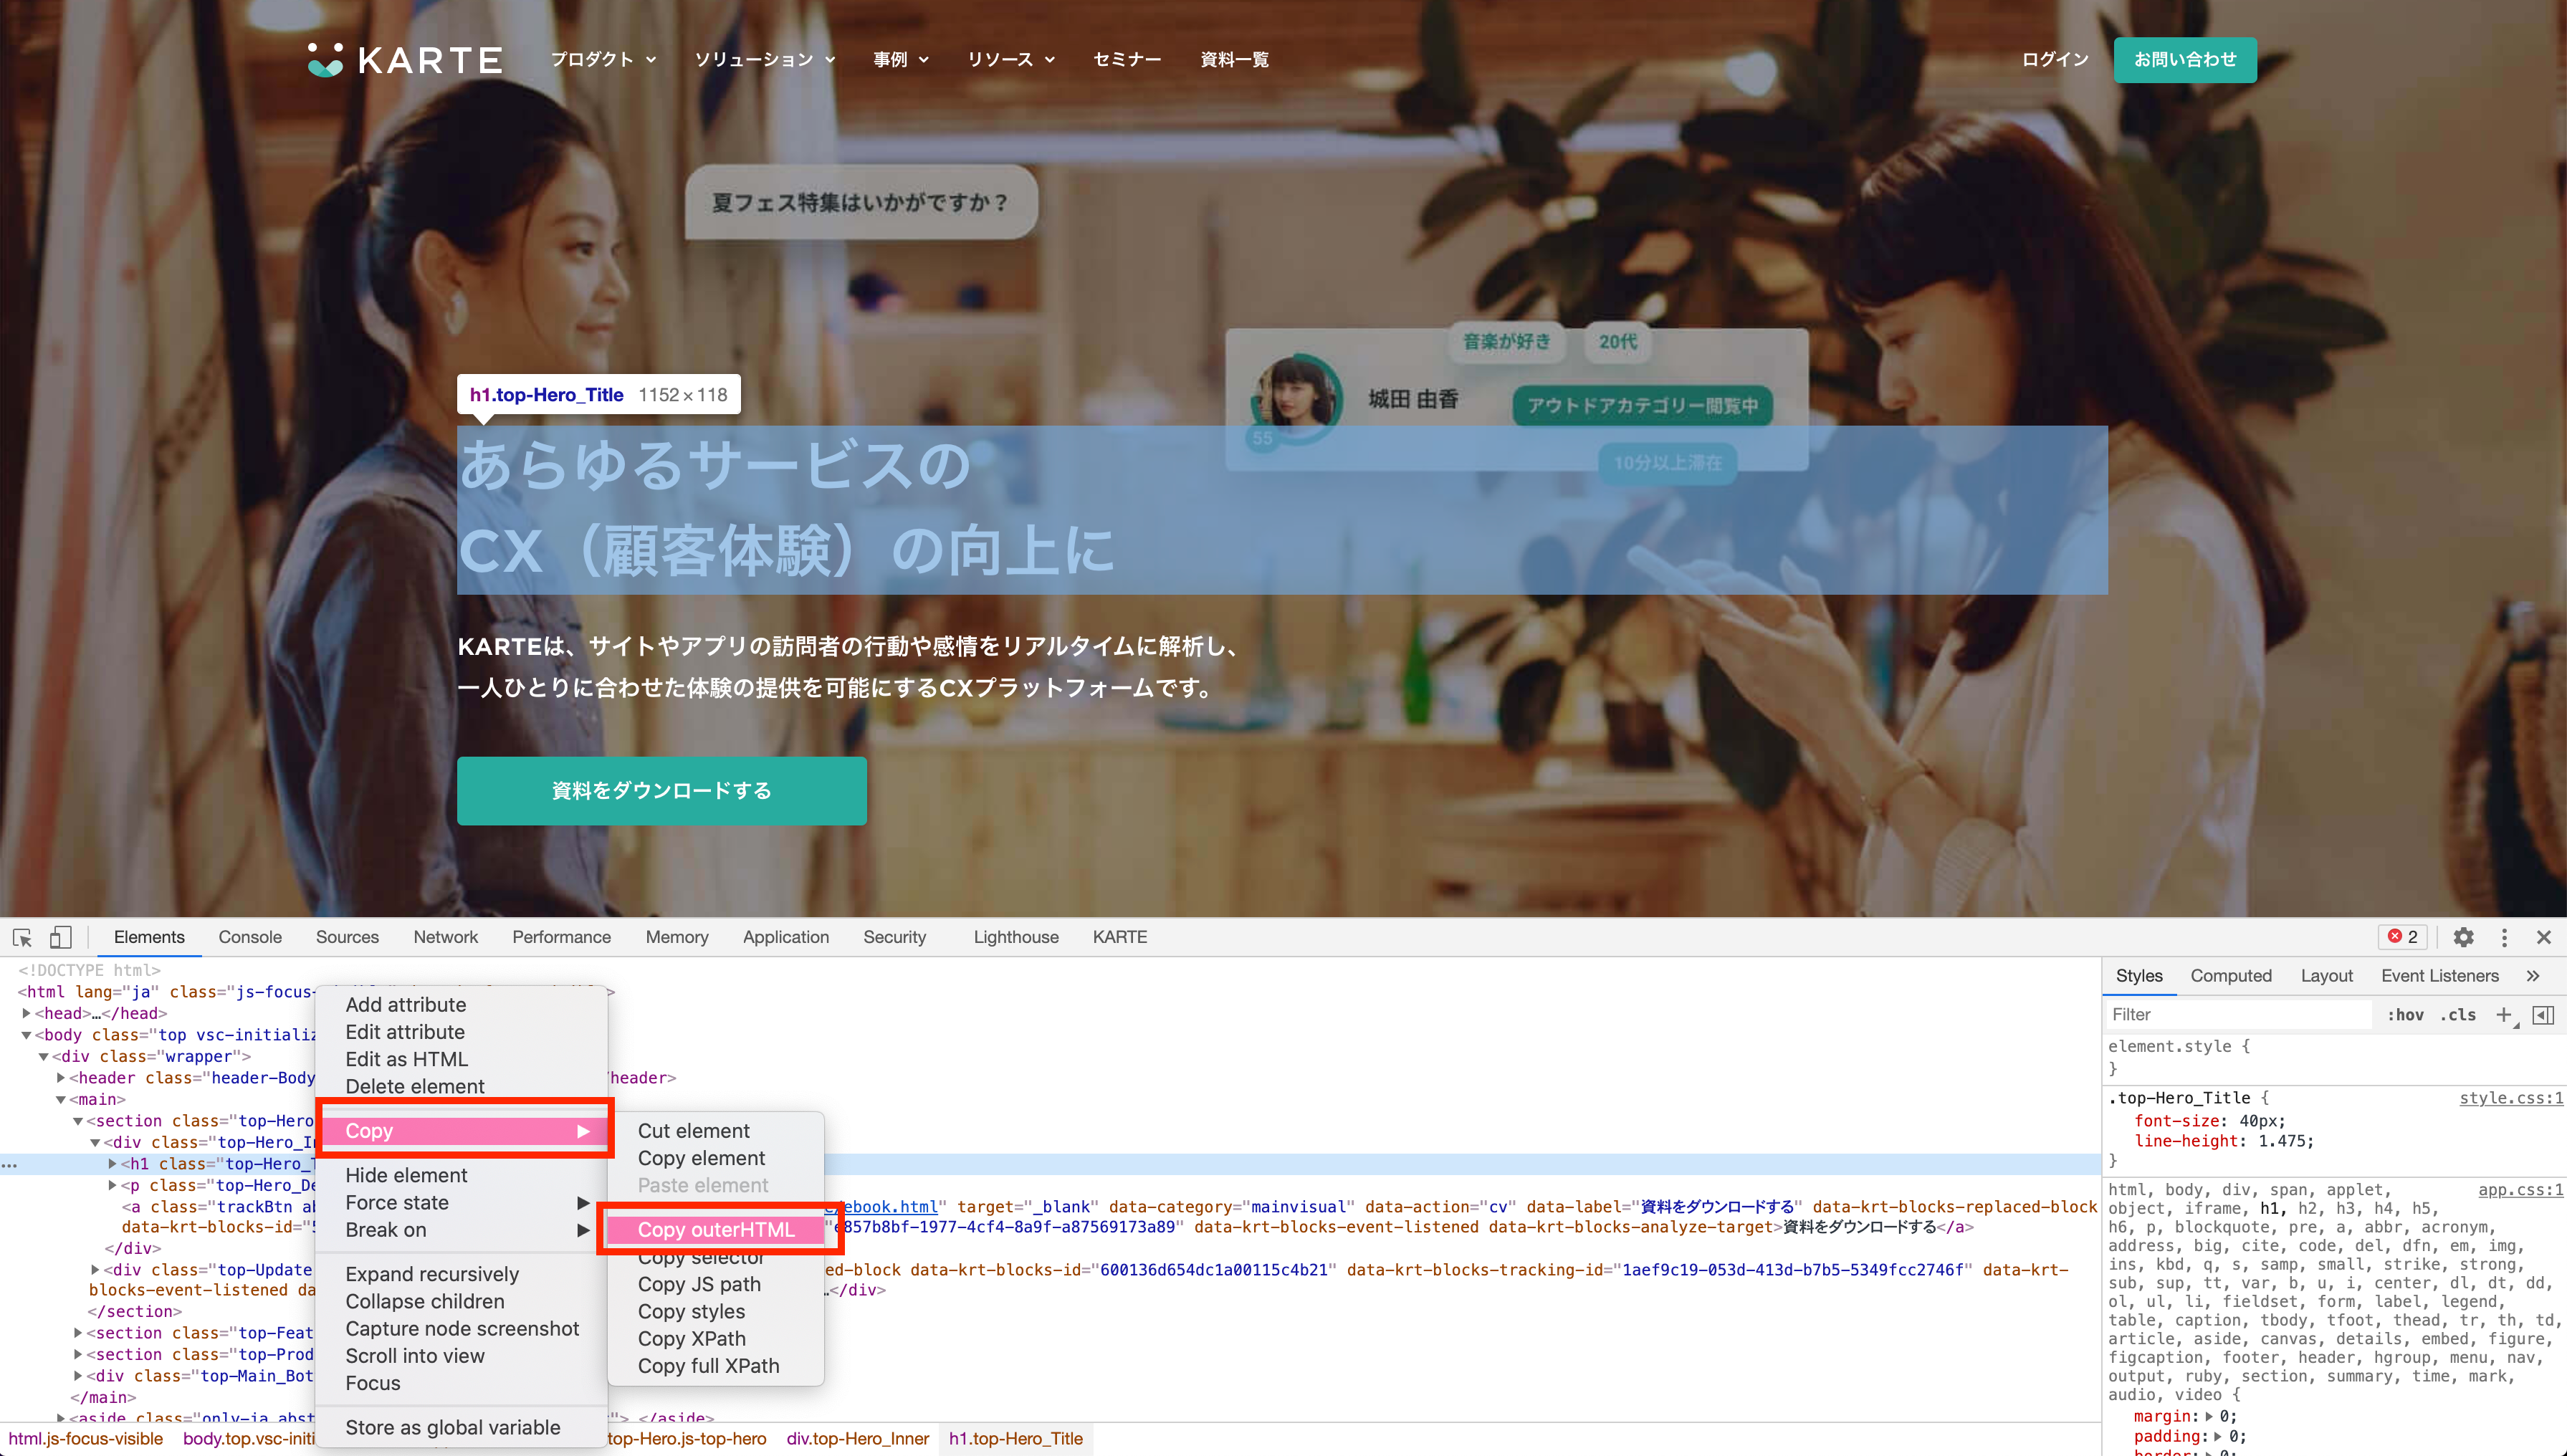Collapse the body element node
Screen dimensions: 2567x1456
point(27,1035)
